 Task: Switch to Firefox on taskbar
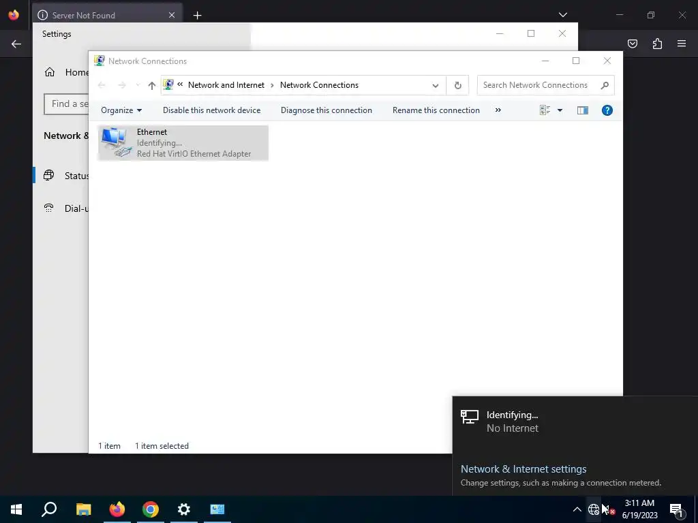point(117,509)
